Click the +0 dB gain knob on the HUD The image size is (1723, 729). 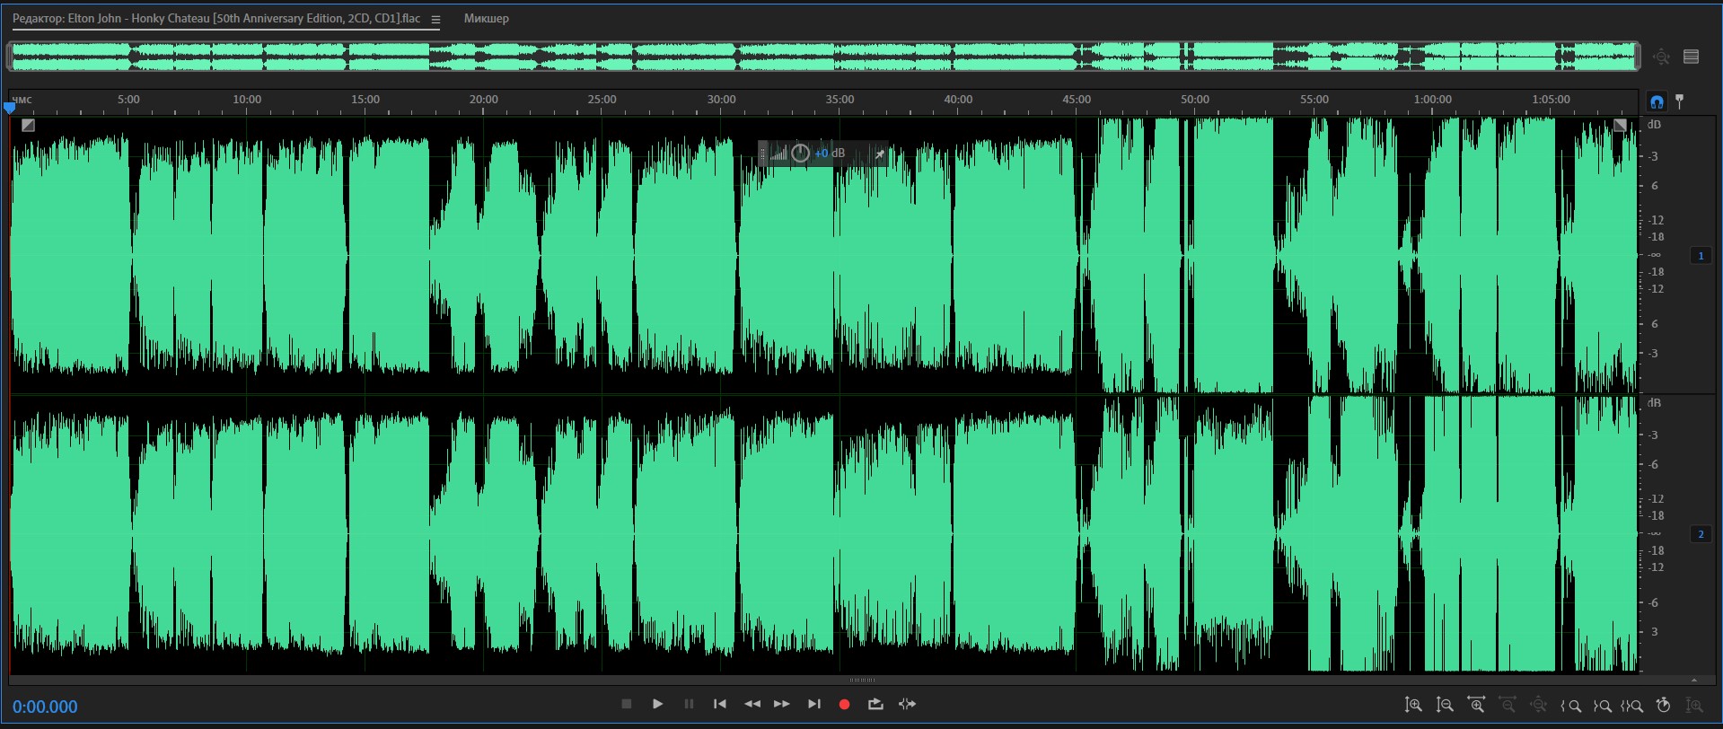pyautogui.click(x=800, y=154)
